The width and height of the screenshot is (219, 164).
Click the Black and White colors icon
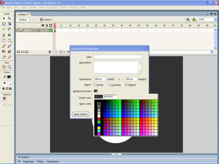click(4, 89)
